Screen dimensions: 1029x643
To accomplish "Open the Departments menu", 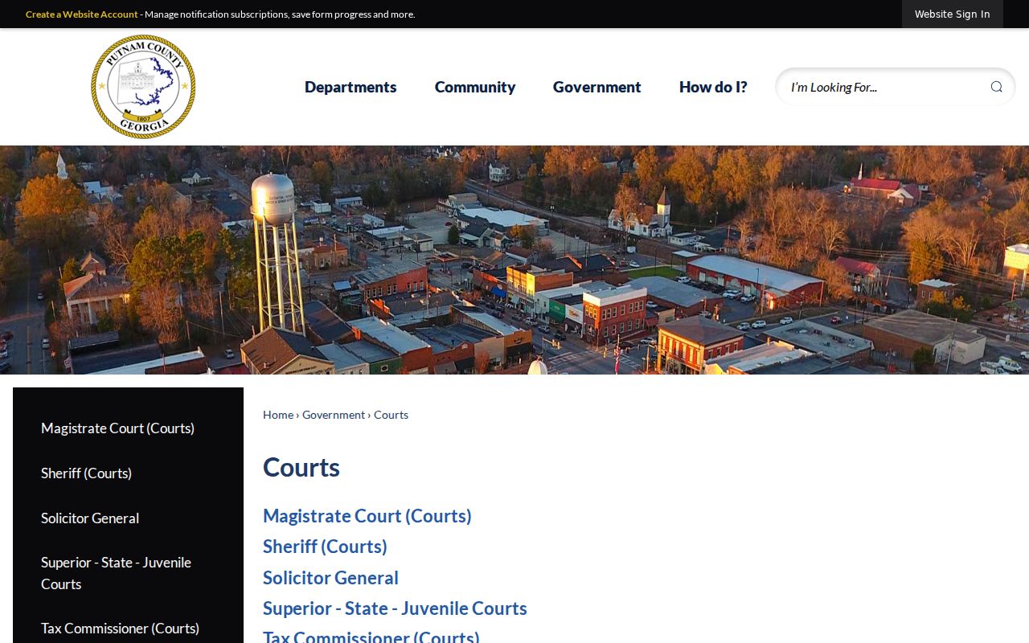I will click(351, 87).
